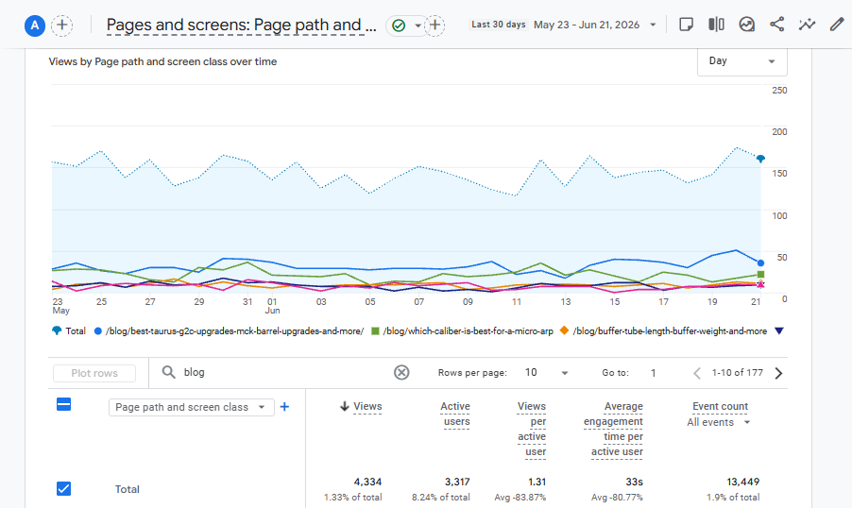This screenshot has width=852, height=508.
Task: Open Event count All events selector
Action: pyautogui.click(x=718, y=422)
